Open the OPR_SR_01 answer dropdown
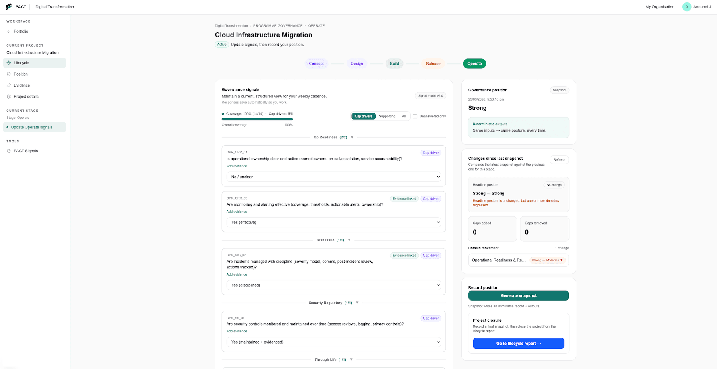This screenshot has height=369, width=717. [334, 342]
